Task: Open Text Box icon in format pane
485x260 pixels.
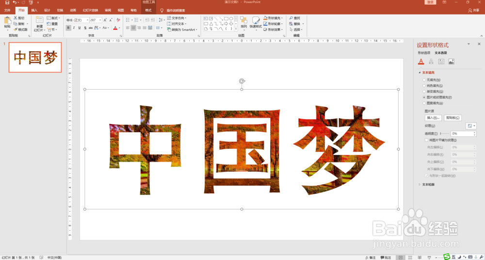Action: coord(441,61)
